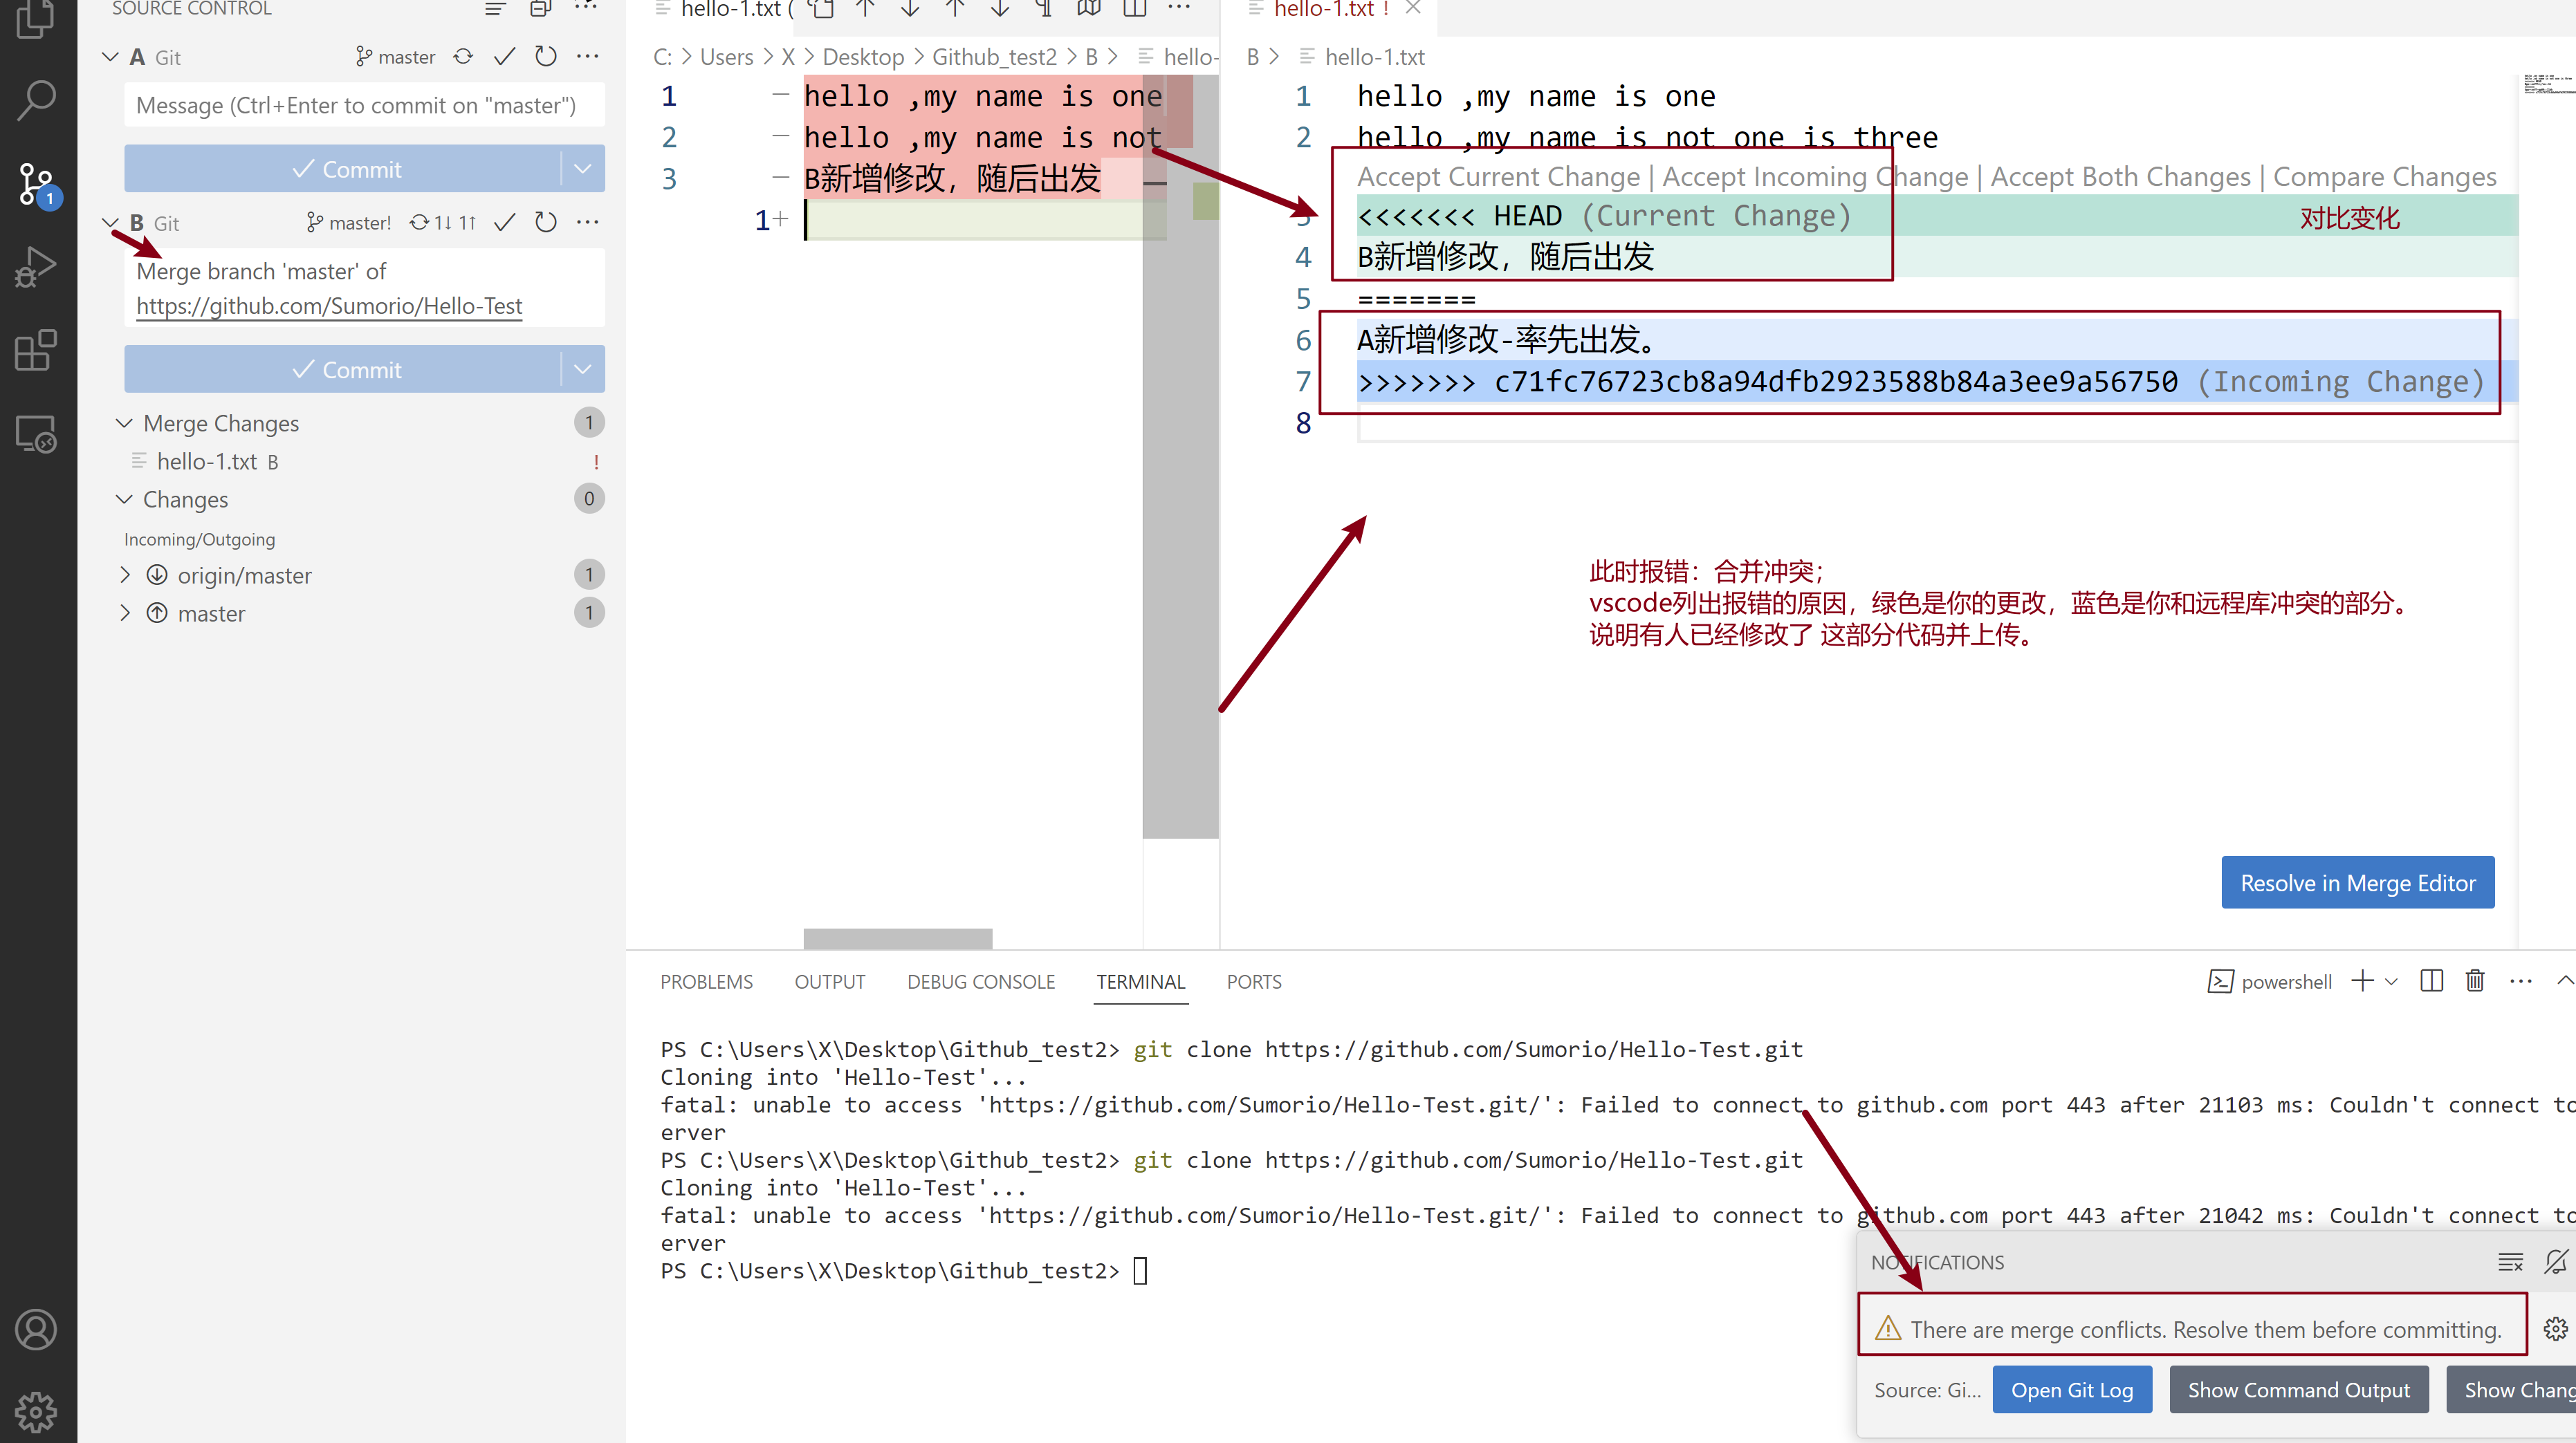Open the Run and Debug view
This screenshot has width=2576, height=1443.
click(36, 267)
